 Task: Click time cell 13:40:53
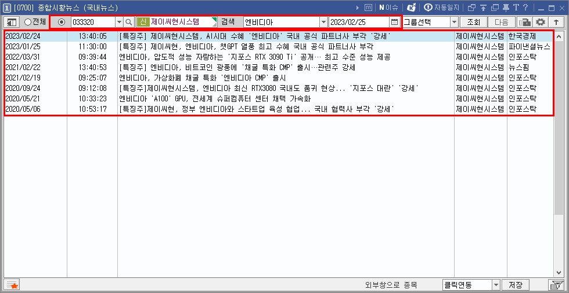[x=93, y=67]
